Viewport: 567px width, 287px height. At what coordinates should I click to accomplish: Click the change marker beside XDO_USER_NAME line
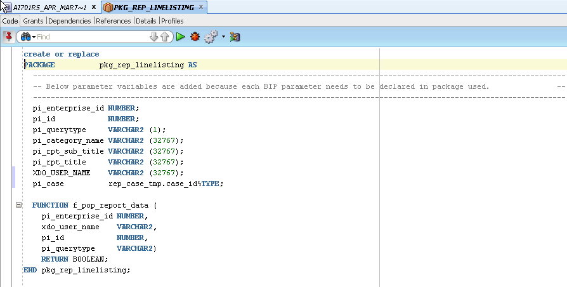(14, 177)
